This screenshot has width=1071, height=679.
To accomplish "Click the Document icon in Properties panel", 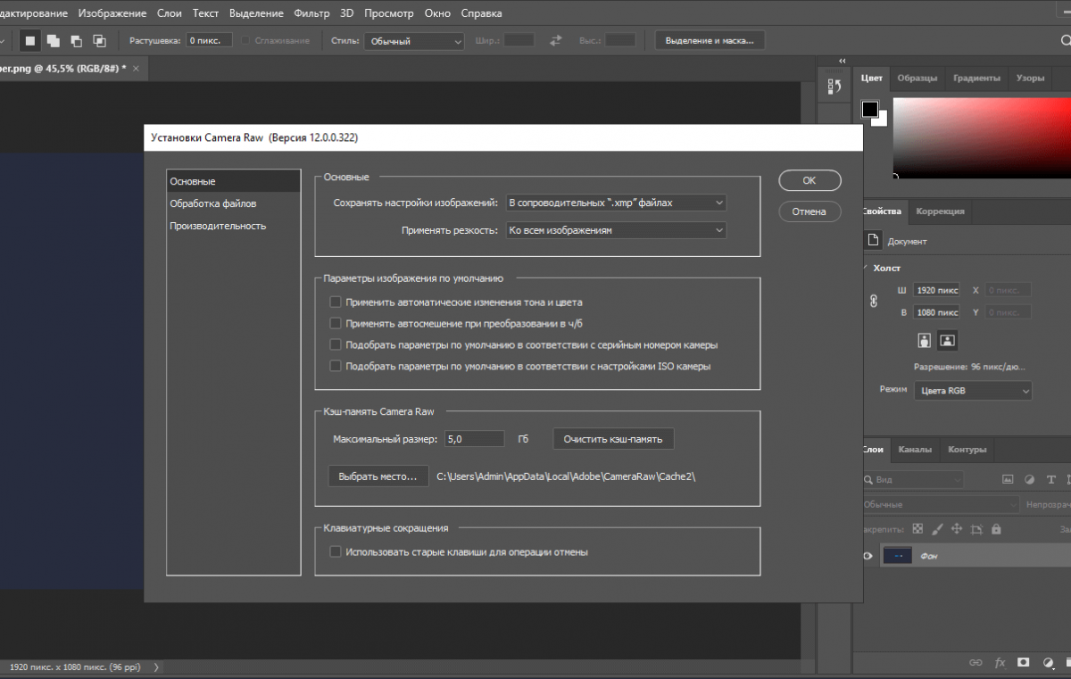I will click(x=874, y=240).
